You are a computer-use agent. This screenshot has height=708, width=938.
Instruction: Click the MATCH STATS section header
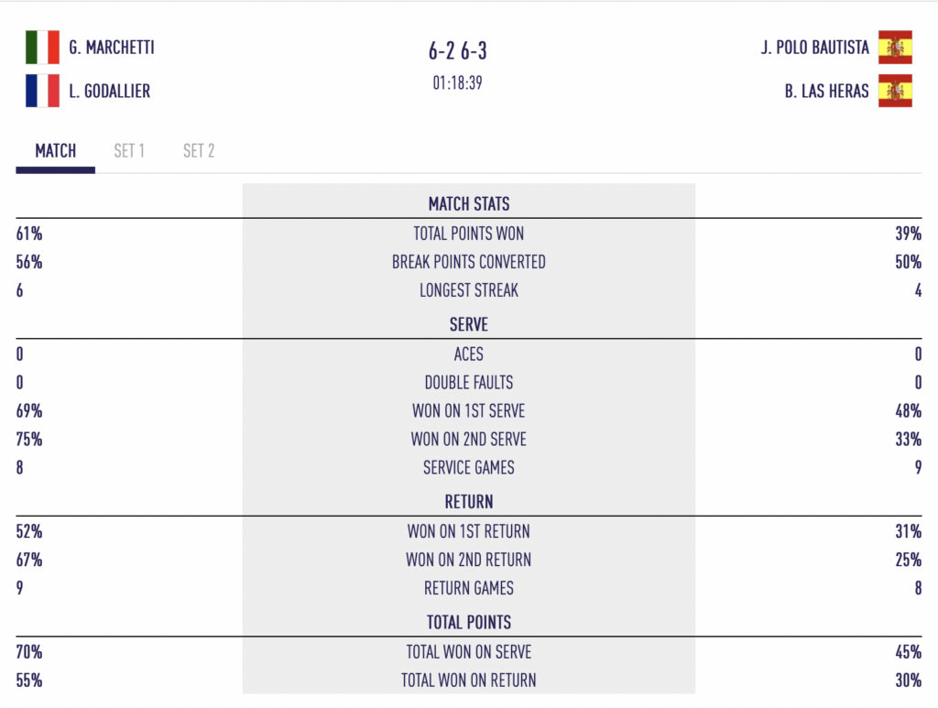coord(468,203)
